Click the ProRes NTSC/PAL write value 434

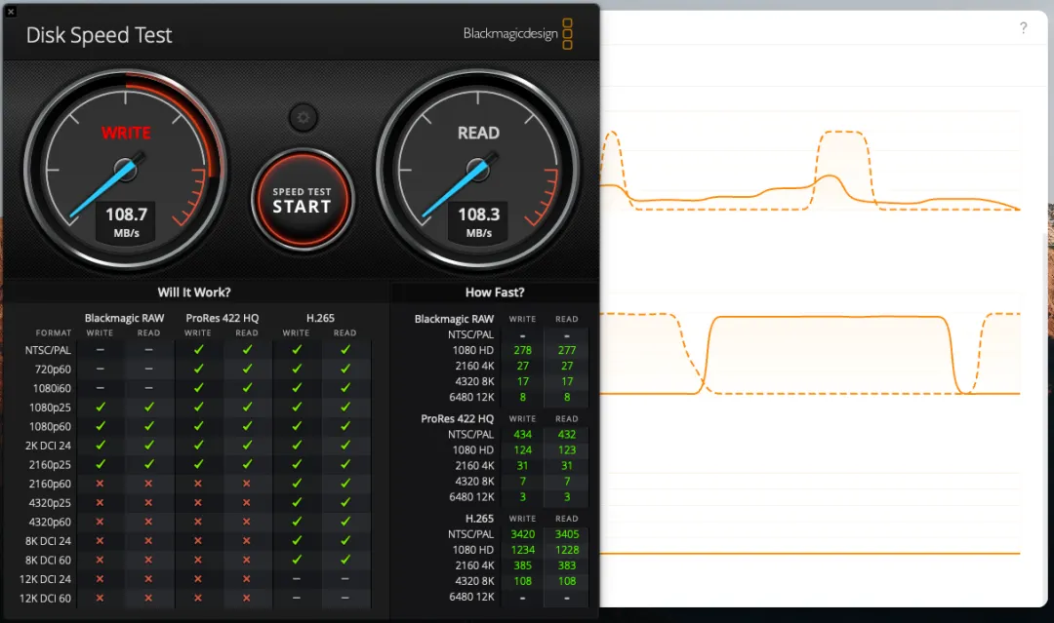pos(522,435)
